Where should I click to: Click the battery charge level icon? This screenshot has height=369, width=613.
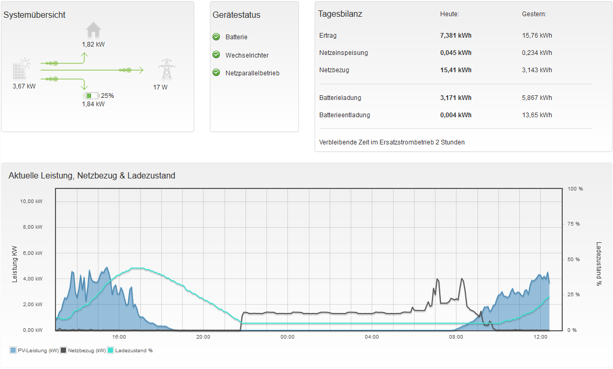click(x=91, y=96)
